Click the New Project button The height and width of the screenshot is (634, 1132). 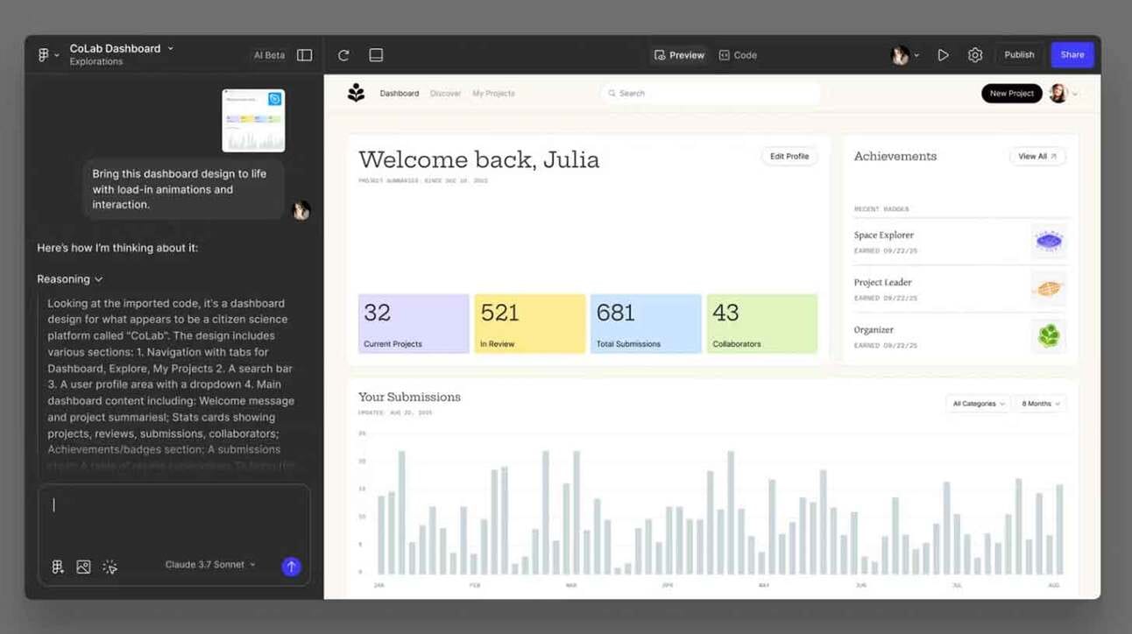1012,94
